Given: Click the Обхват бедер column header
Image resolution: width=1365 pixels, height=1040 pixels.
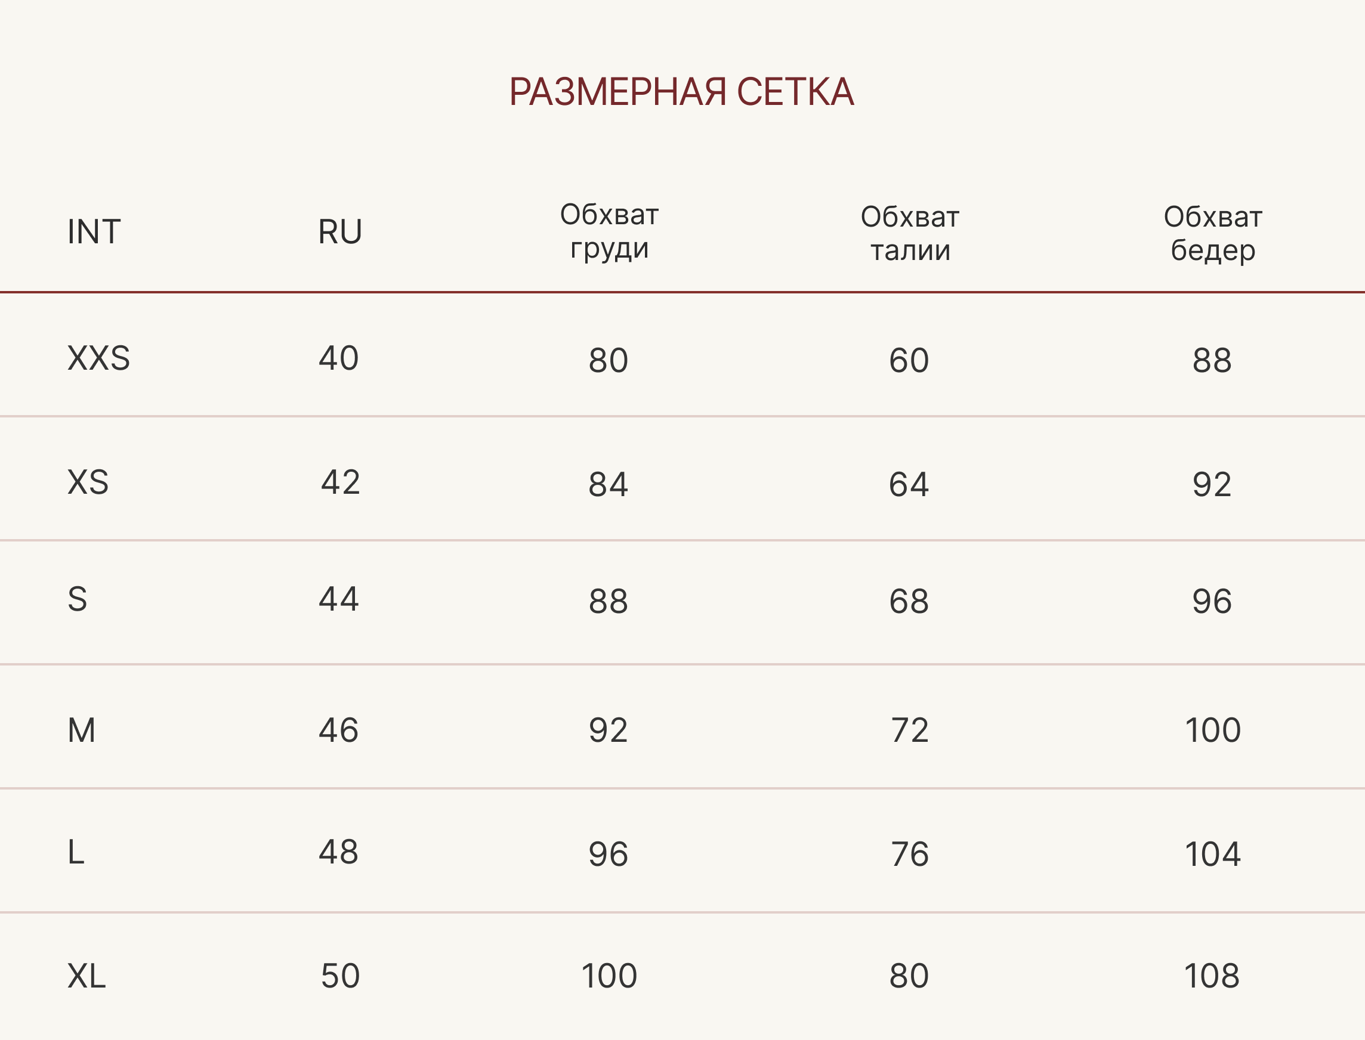Looking at the screenshot, I should click(1213, 234).
